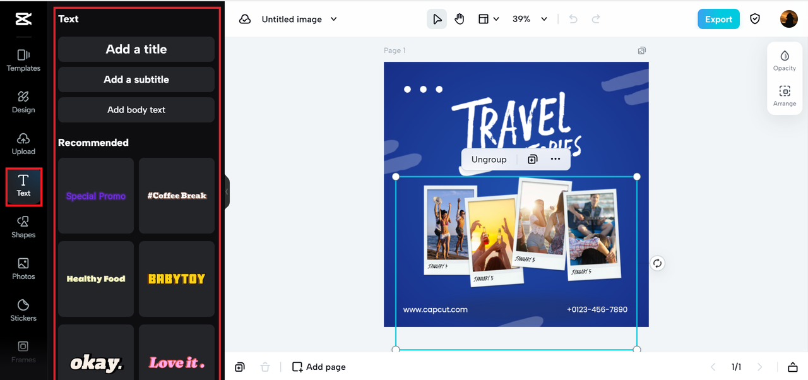The image size is (808, 380).
Task: Add a subtitle text box
Action: click(x=136, y=80)
